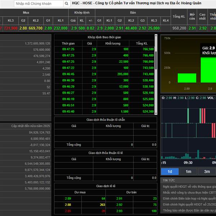Open news Thông báo nhận được Bản án
This screenshot has height=216, width=216.
[189, 210]
